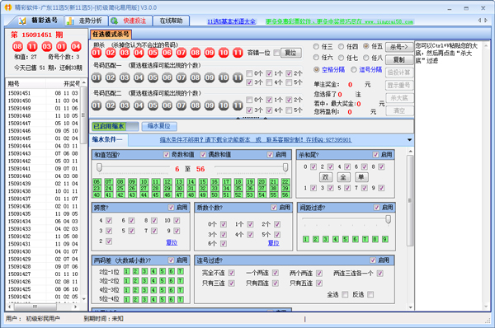Open the 11选5基本术语大全 link

tap(231, 21)
